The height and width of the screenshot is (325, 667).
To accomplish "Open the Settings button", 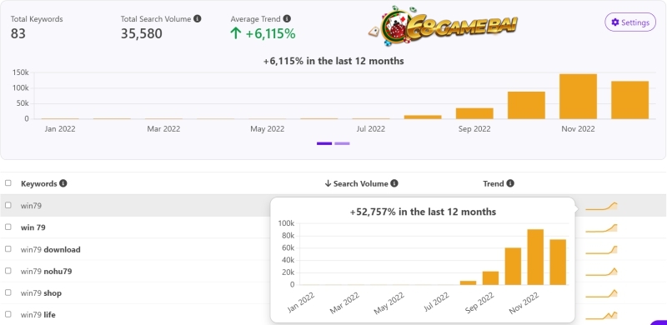I will (630, 22).
